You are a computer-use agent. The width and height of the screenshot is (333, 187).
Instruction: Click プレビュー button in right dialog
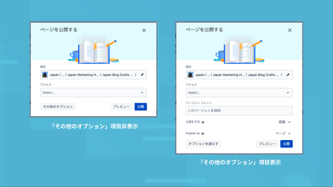267,144
